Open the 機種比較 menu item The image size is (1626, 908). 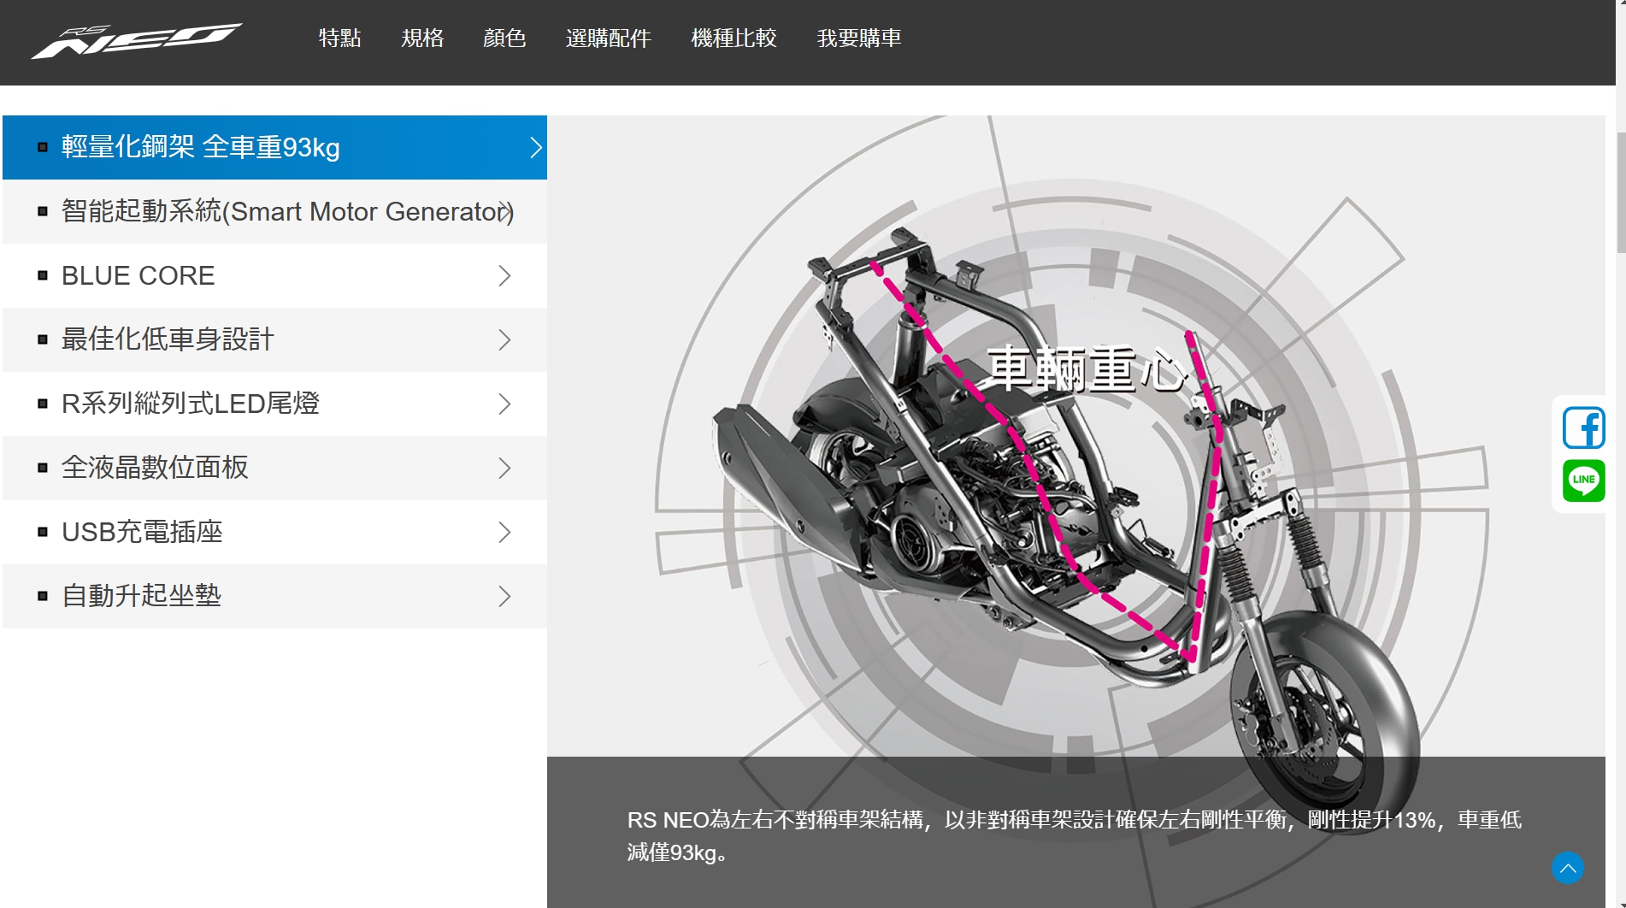(x=733, y=38)
